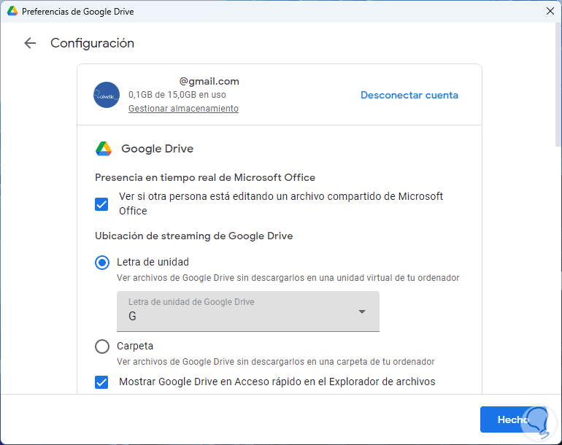This screenshot has width=562, height=445.
Task: Click the back arrow next to Configuración
Action: (x=30, y=43)
